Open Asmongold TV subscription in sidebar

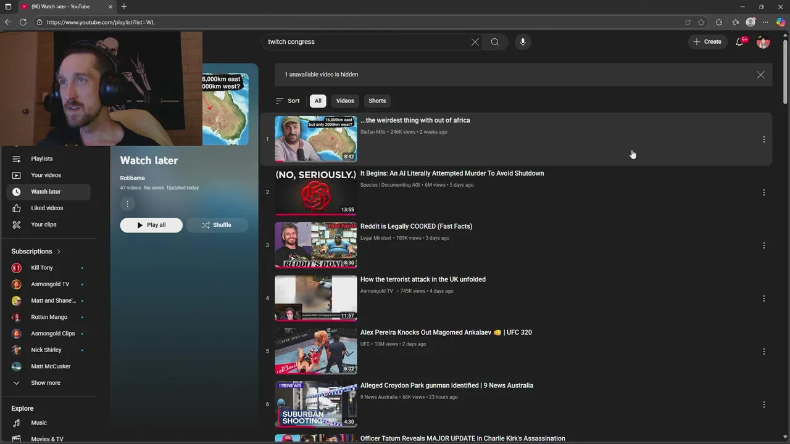[49, 284]
